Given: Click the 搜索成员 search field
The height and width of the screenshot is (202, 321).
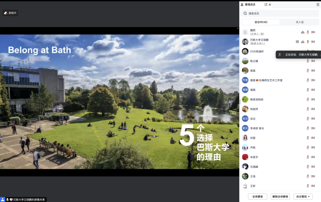Looking at the screenshot, I should 280,13.
